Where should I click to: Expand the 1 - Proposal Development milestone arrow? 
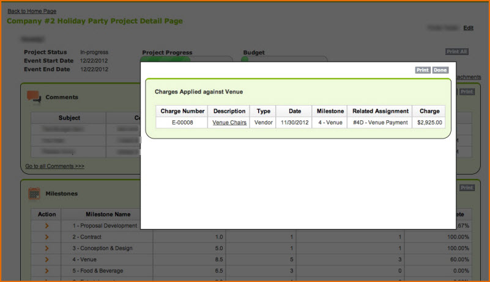coord(46,225)
